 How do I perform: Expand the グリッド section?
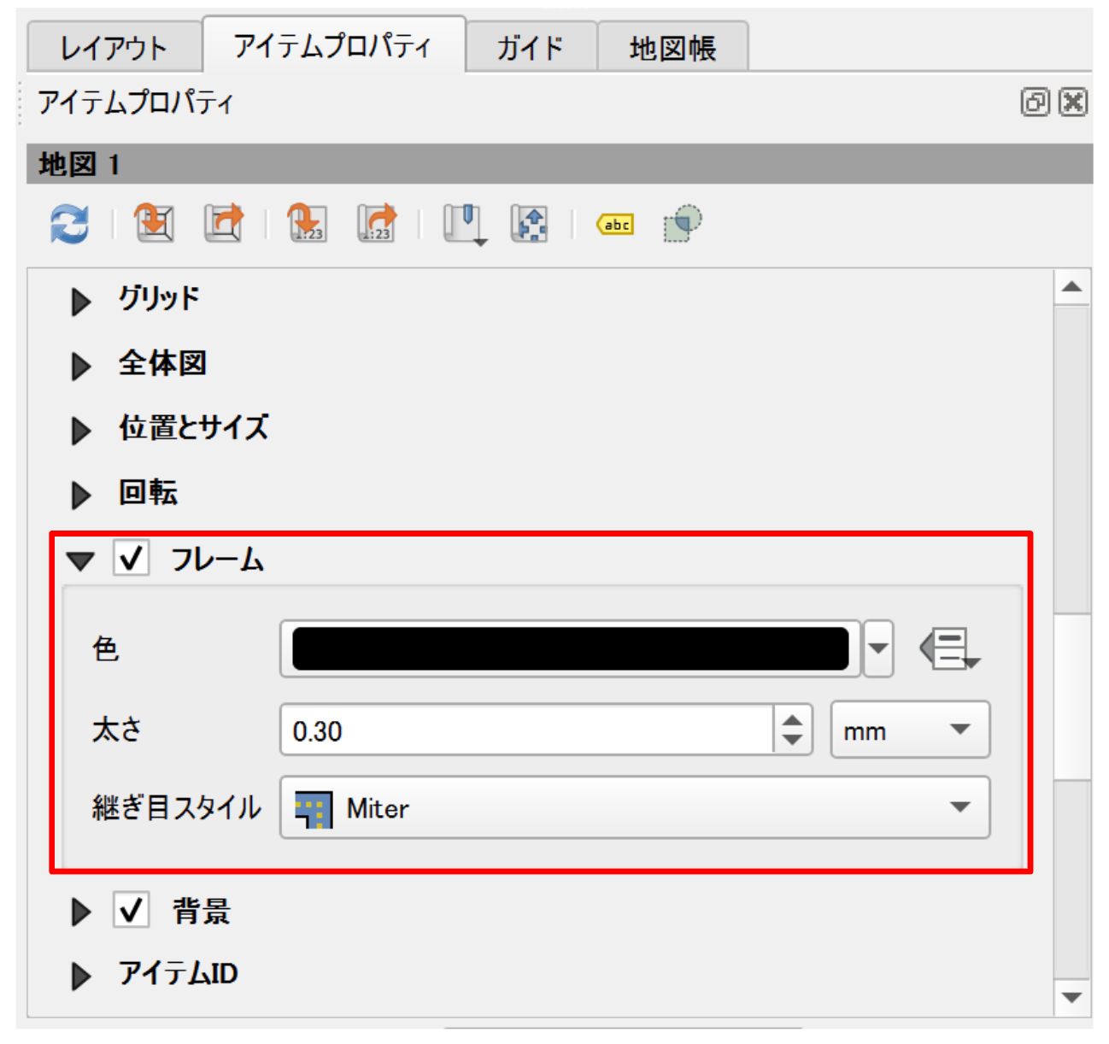(x=81, y=301)
